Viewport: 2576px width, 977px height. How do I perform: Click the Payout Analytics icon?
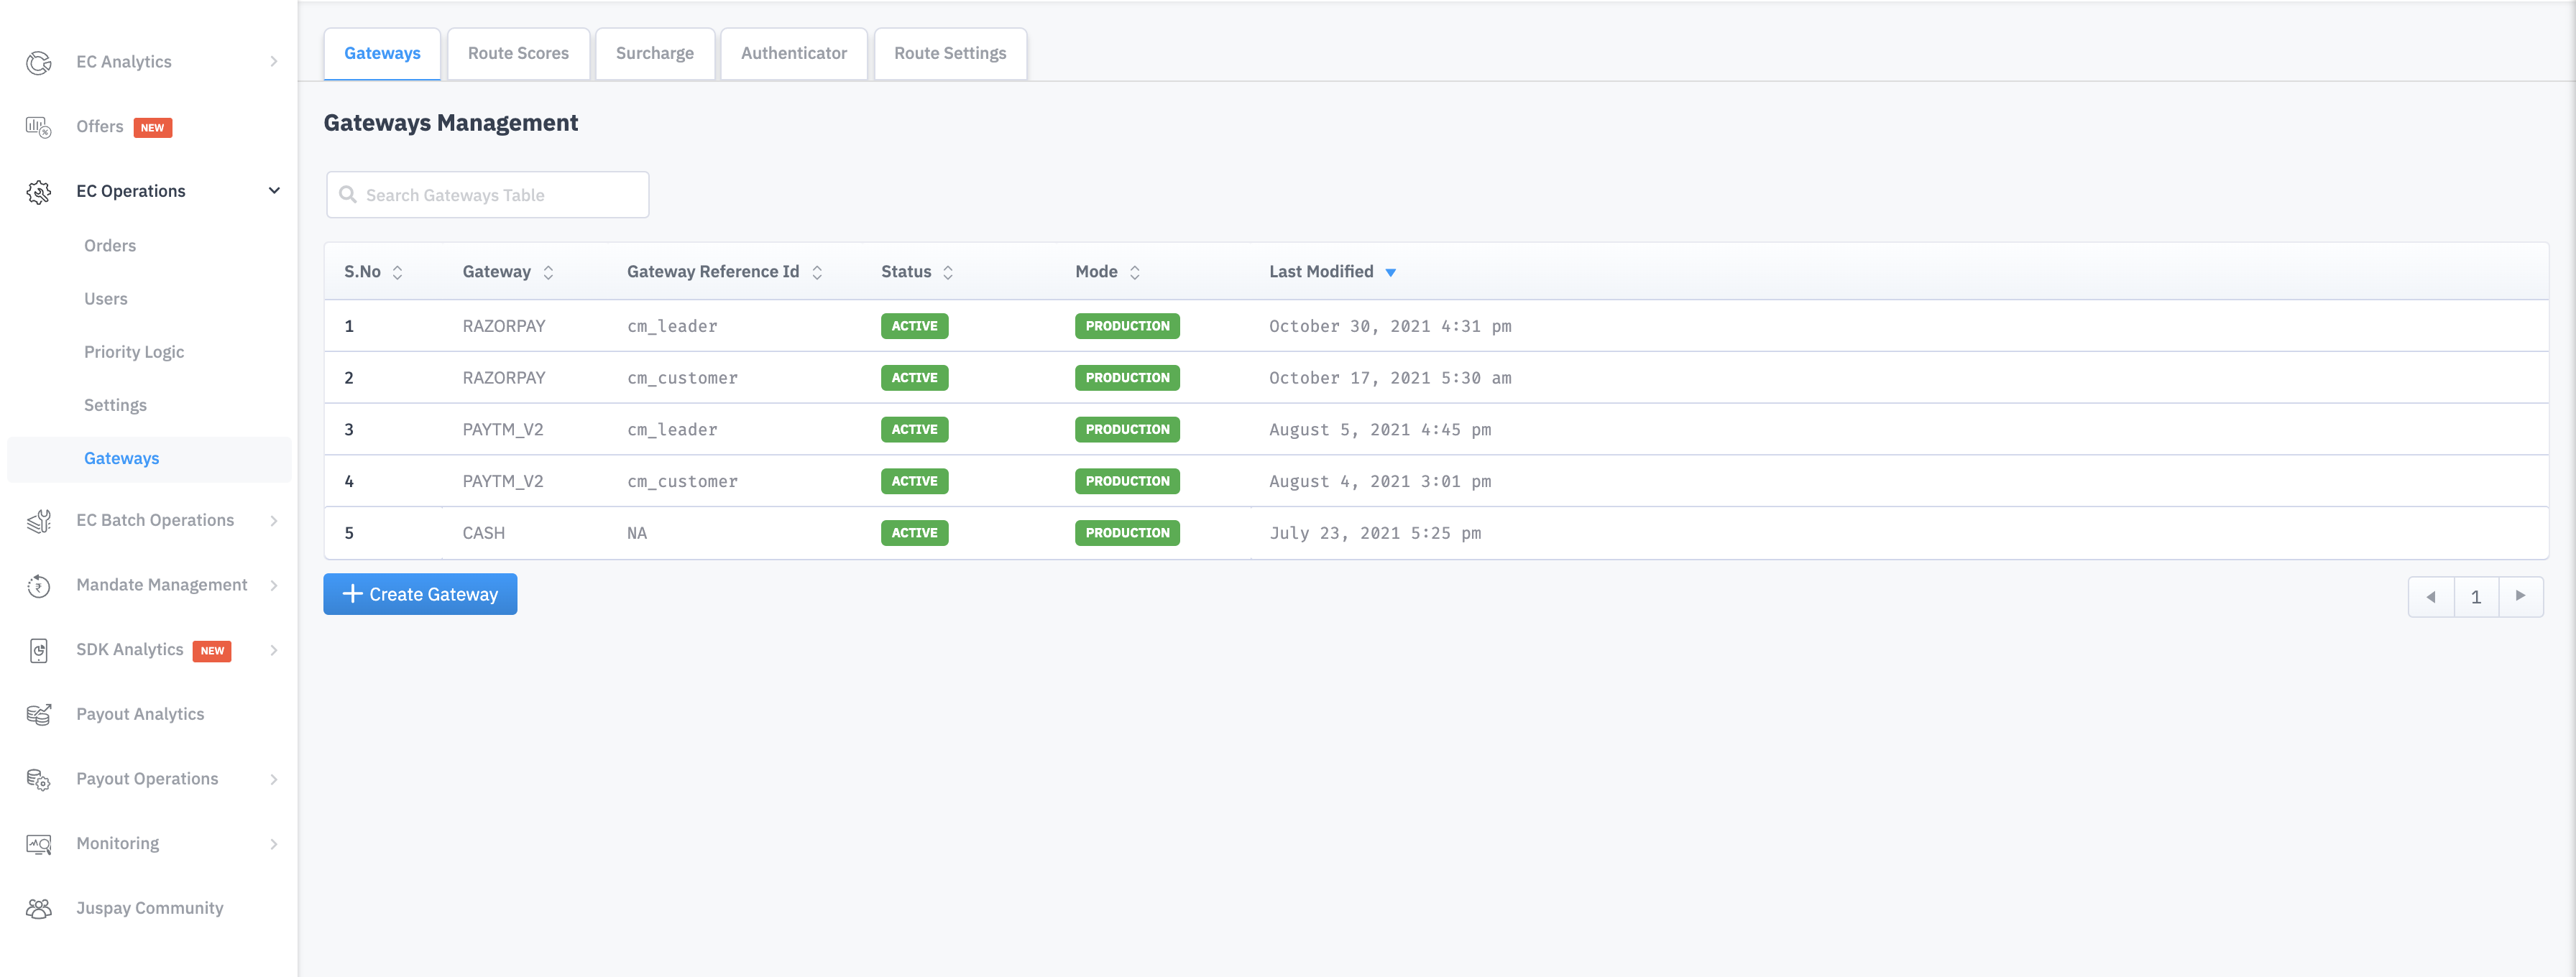38,714
